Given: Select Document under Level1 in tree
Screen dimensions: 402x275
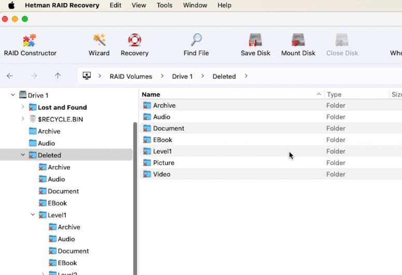Looking at the screenshot, I should (x=74, y=251).
